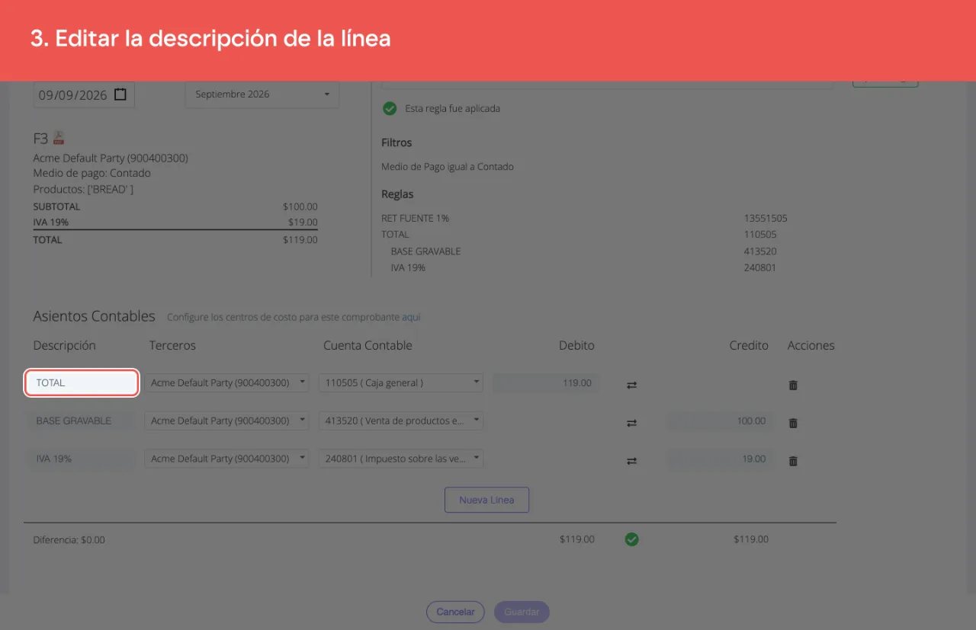Click the green check by 'Esta regla fue aplicada'
The height and width of the screenshot is (630, 976).
pos(390,108)
